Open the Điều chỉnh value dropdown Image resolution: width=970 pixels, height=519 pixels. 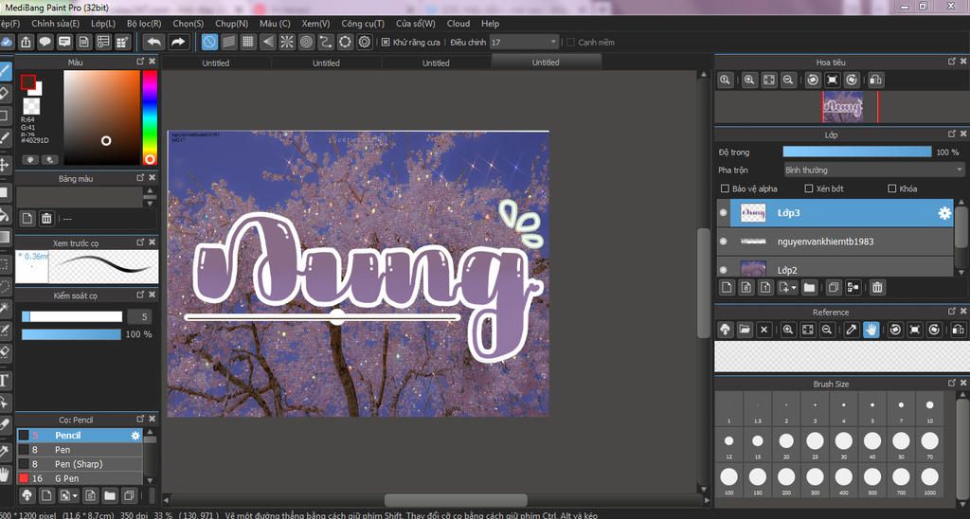point(525,42)
